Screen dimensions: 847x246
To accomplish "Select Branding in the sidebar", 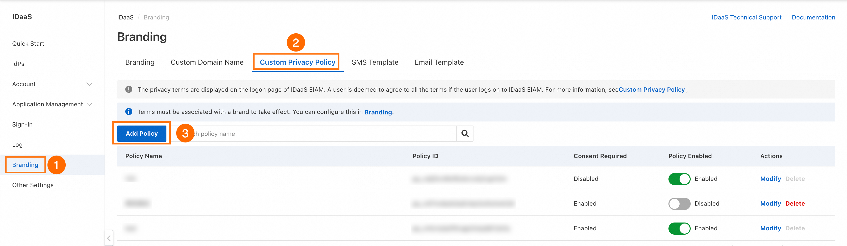I will pos(25,165).
